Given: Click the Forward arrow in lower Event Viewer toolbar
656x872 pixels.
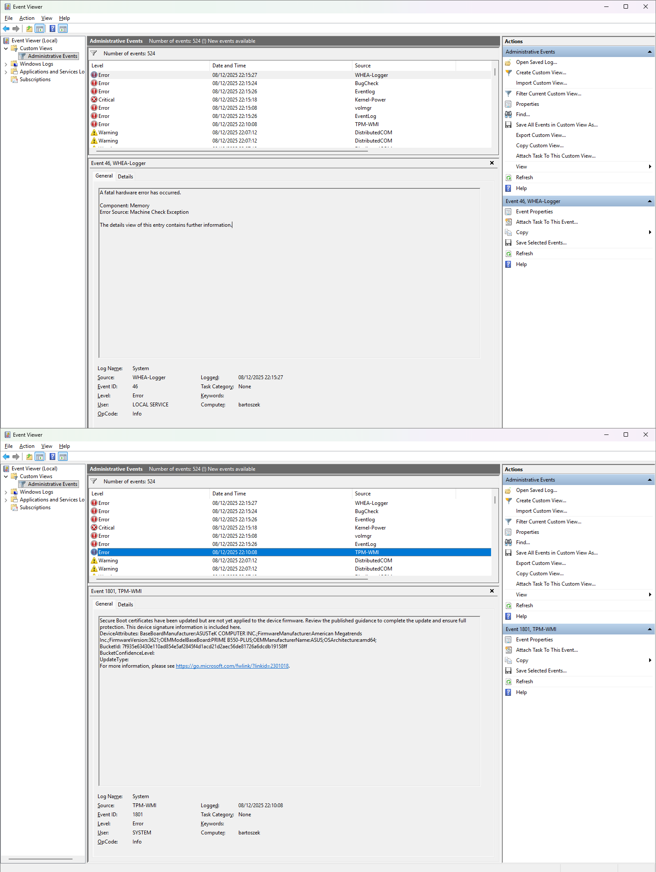Looking at the screenshot, I should coord(16,457).
